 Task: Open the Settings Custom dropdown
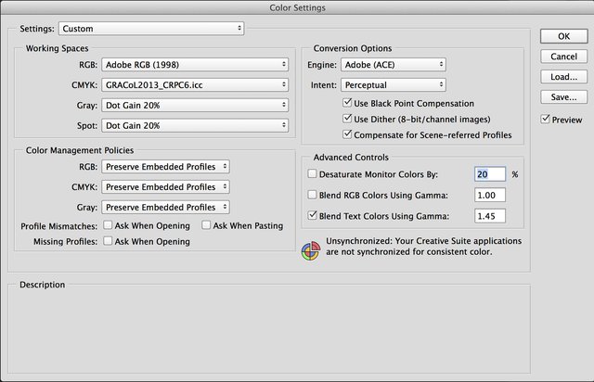(151, 29)
